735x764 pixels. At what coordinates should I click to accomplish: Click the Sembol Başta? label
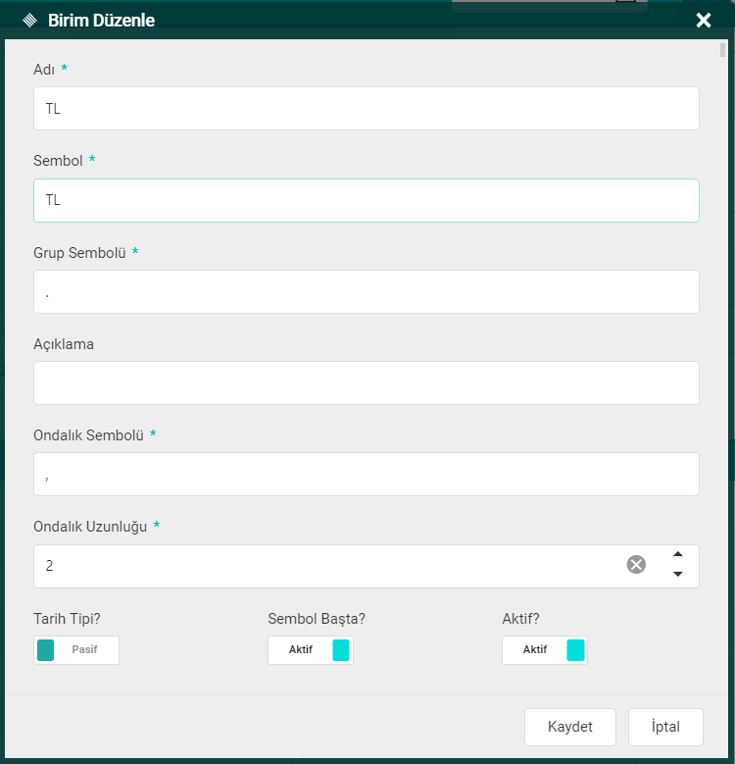point(317,619)
